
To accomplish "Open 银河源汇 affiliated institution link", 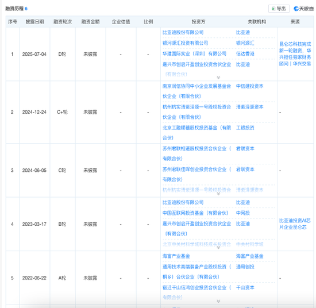I will coord(245,43).
